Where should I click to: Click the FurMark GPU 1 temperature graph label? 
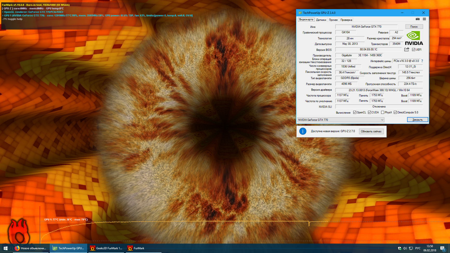point(66,220)
